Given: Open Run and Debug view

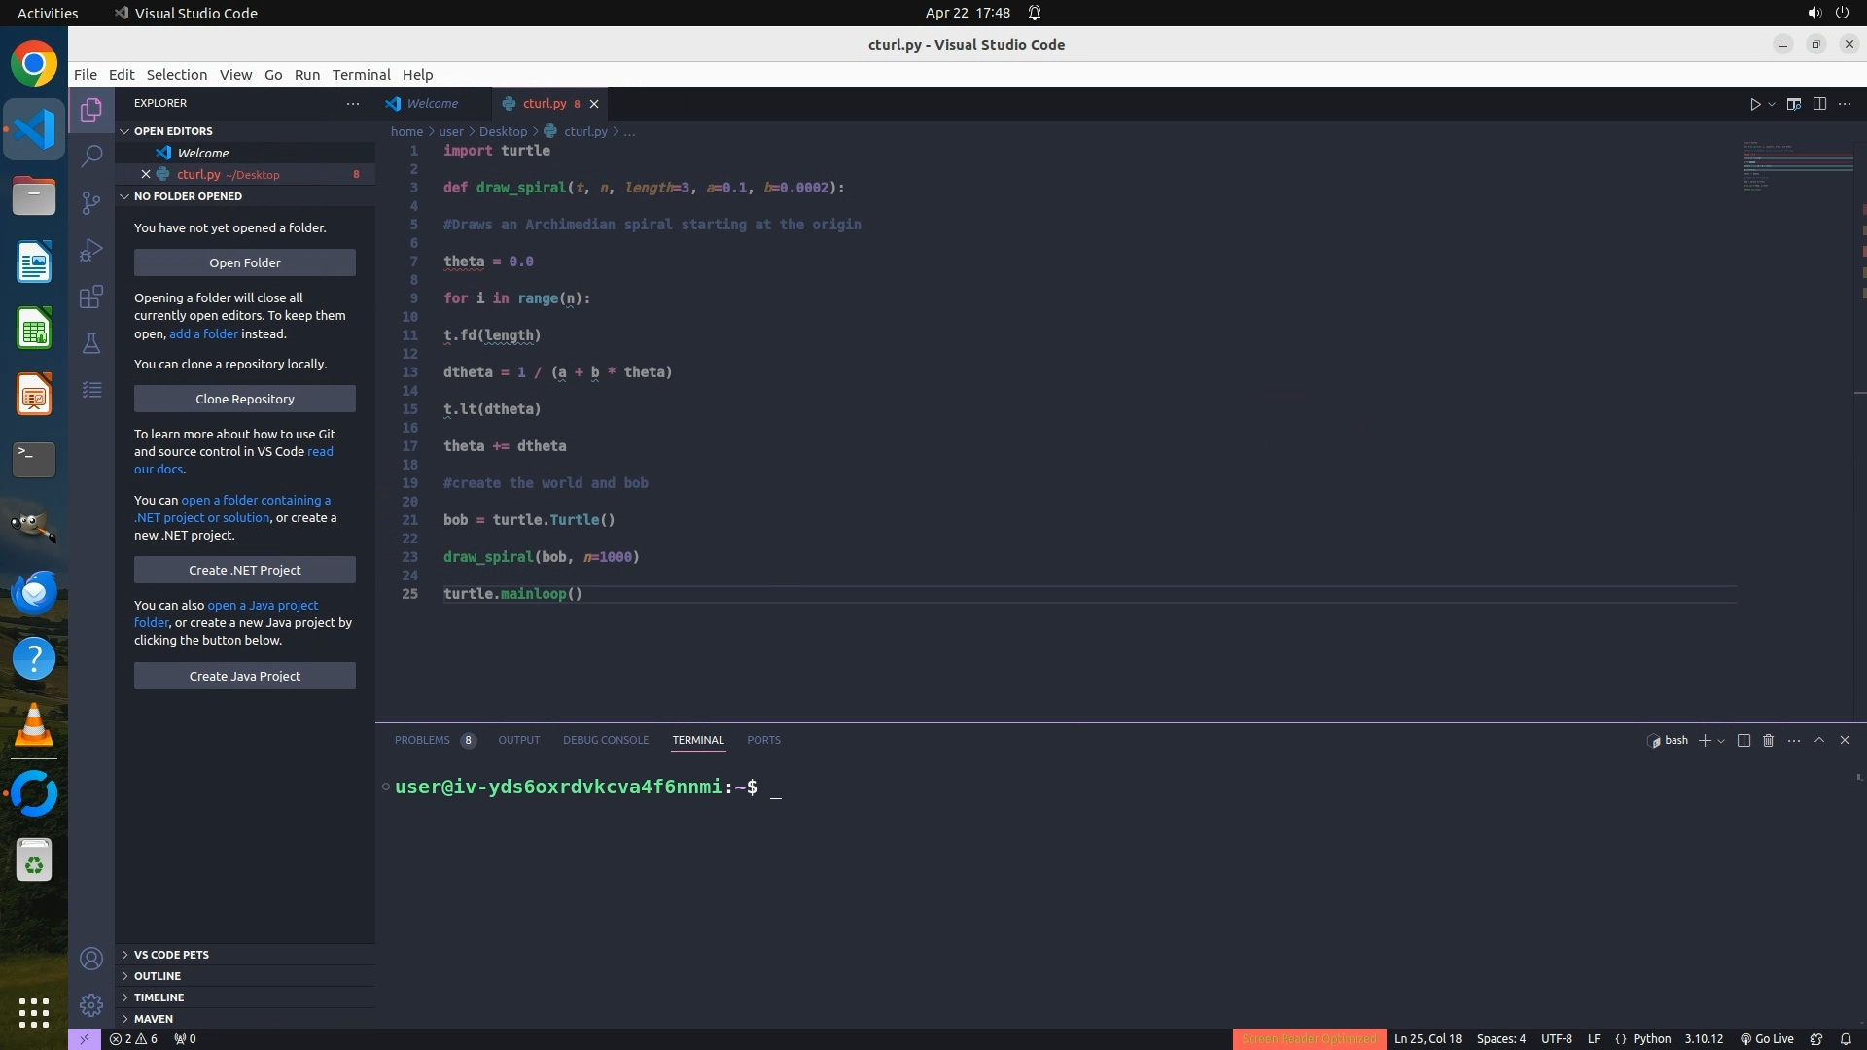Looking at the screenshot, I should point(91,250).
